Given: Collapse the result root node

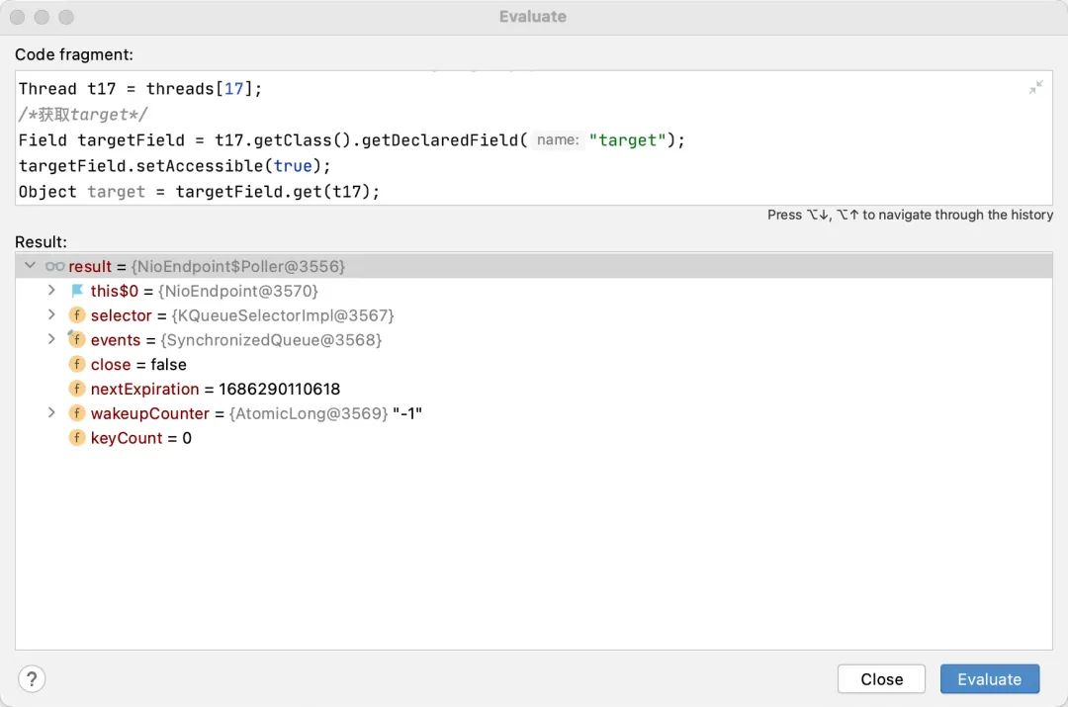Looking at the screenshot, I should [x=30, y=266].
